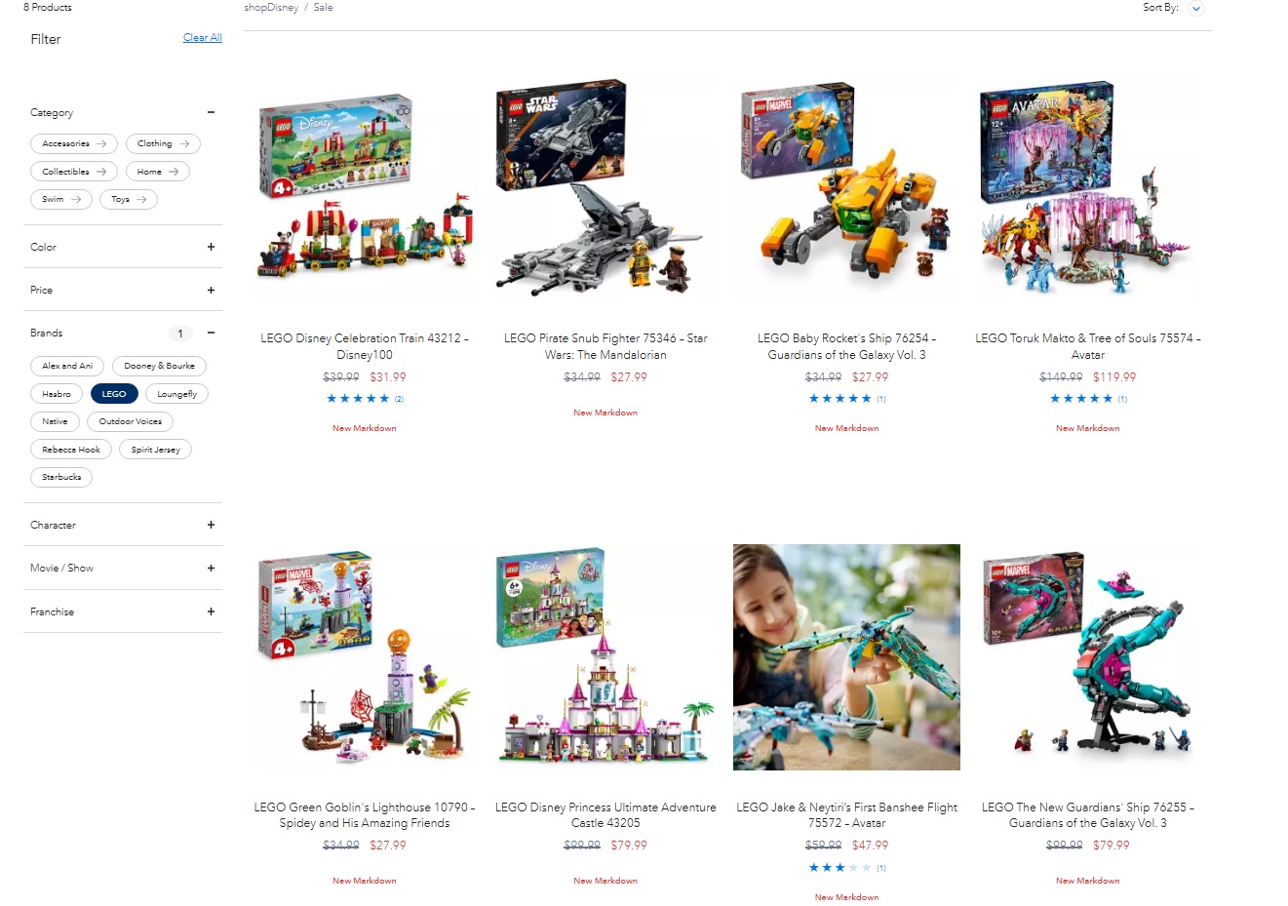The width and height of the screenshot is (1288, 906).
Task: Select the Accessories category arrow chip
Action: tap(74, 143)
